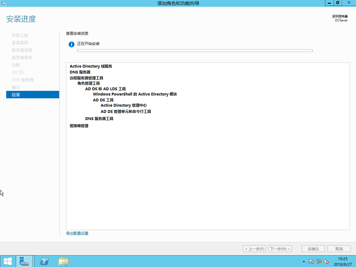Click DNS 服务器工具 entry

click(99, 119)
